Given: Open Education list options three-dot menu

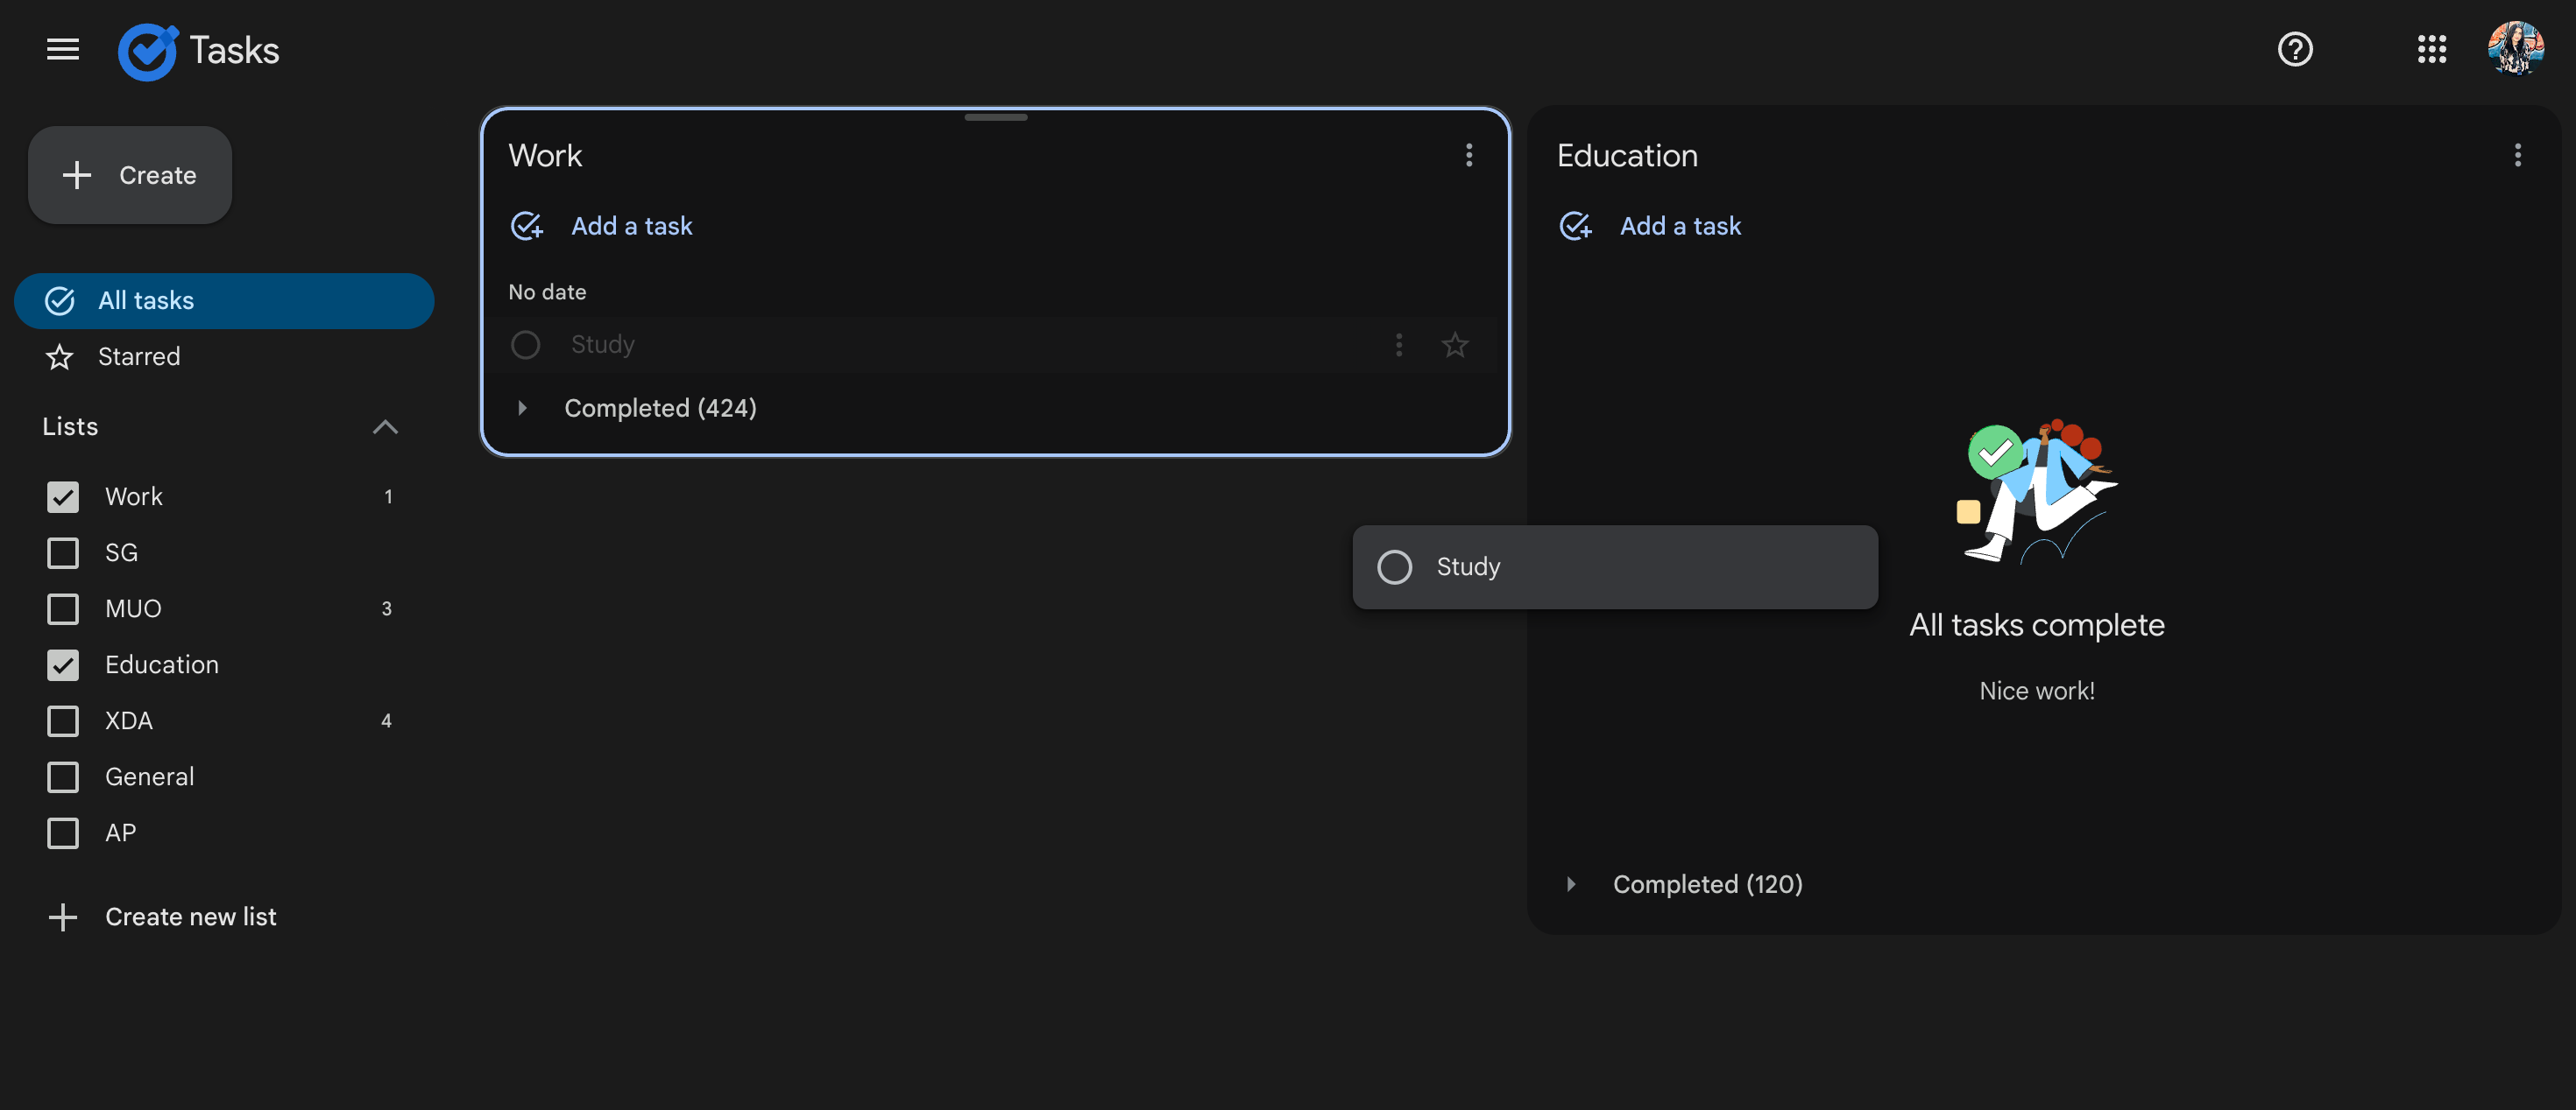Looking at the screenshot, I should point(2517,155).
